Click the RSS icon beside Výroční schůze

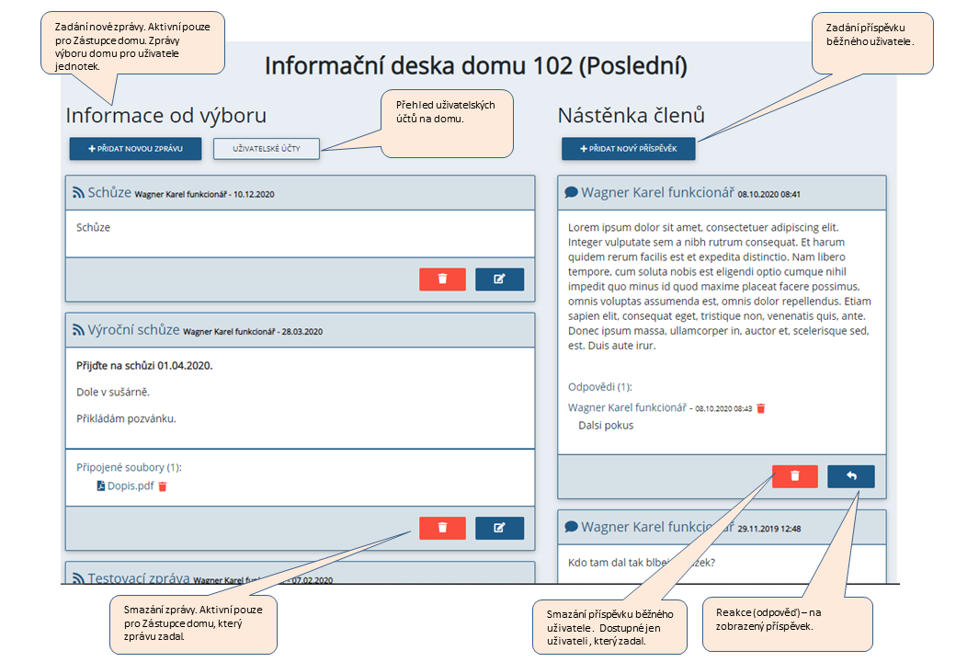pos(78,330)
